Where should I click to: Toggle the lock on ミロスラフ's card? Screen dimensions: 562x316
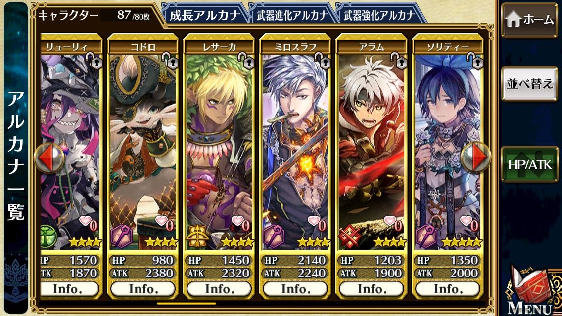[322, 60]
